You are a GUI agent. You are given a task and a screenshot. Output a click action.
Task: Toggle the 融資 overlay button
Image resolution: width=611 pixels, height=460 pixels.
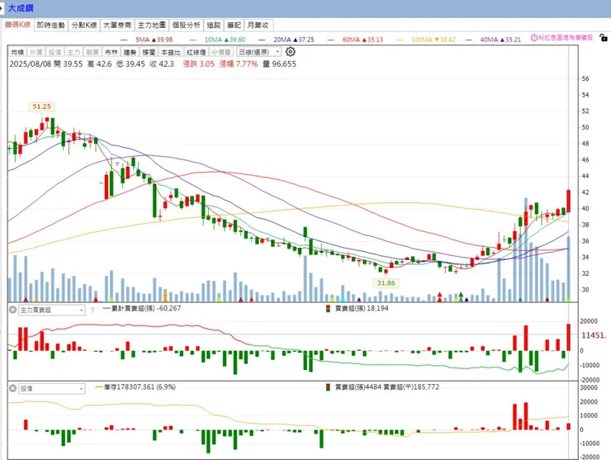[92, 52]
